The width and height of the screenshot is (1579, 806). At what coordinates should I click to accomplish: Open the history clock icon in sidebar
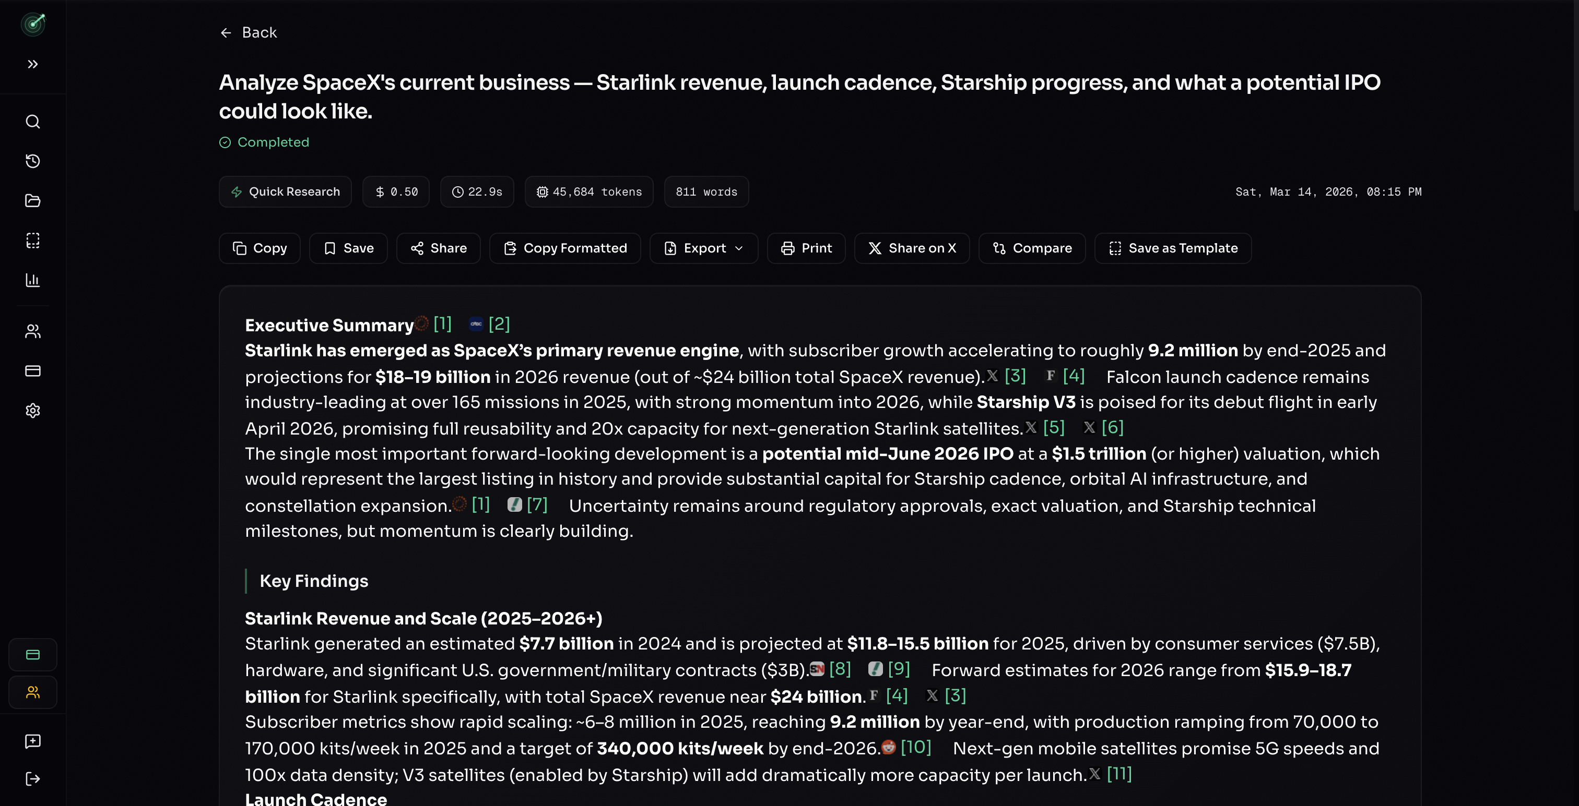point(32,161)
